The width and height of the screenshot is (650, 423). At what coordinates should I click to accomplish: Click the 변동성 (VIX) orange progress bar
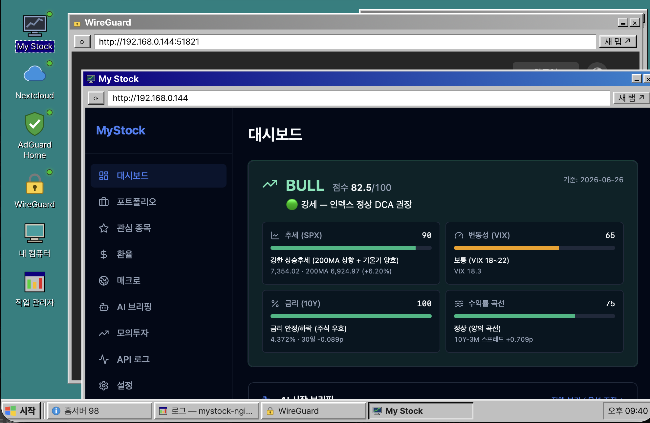click(x=534, y=248)
